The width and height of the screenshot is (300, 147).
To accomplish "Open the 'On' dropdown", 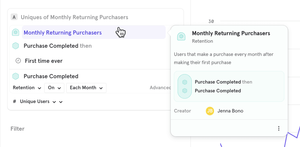I will coord(54,88).
